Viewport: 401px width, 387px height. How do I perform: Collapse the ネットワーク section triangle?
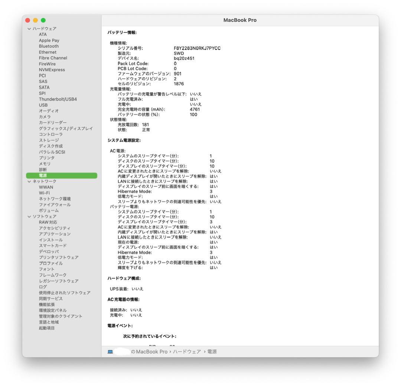[29, 181]
